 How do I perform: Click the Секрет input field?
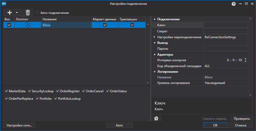(226, 31)
